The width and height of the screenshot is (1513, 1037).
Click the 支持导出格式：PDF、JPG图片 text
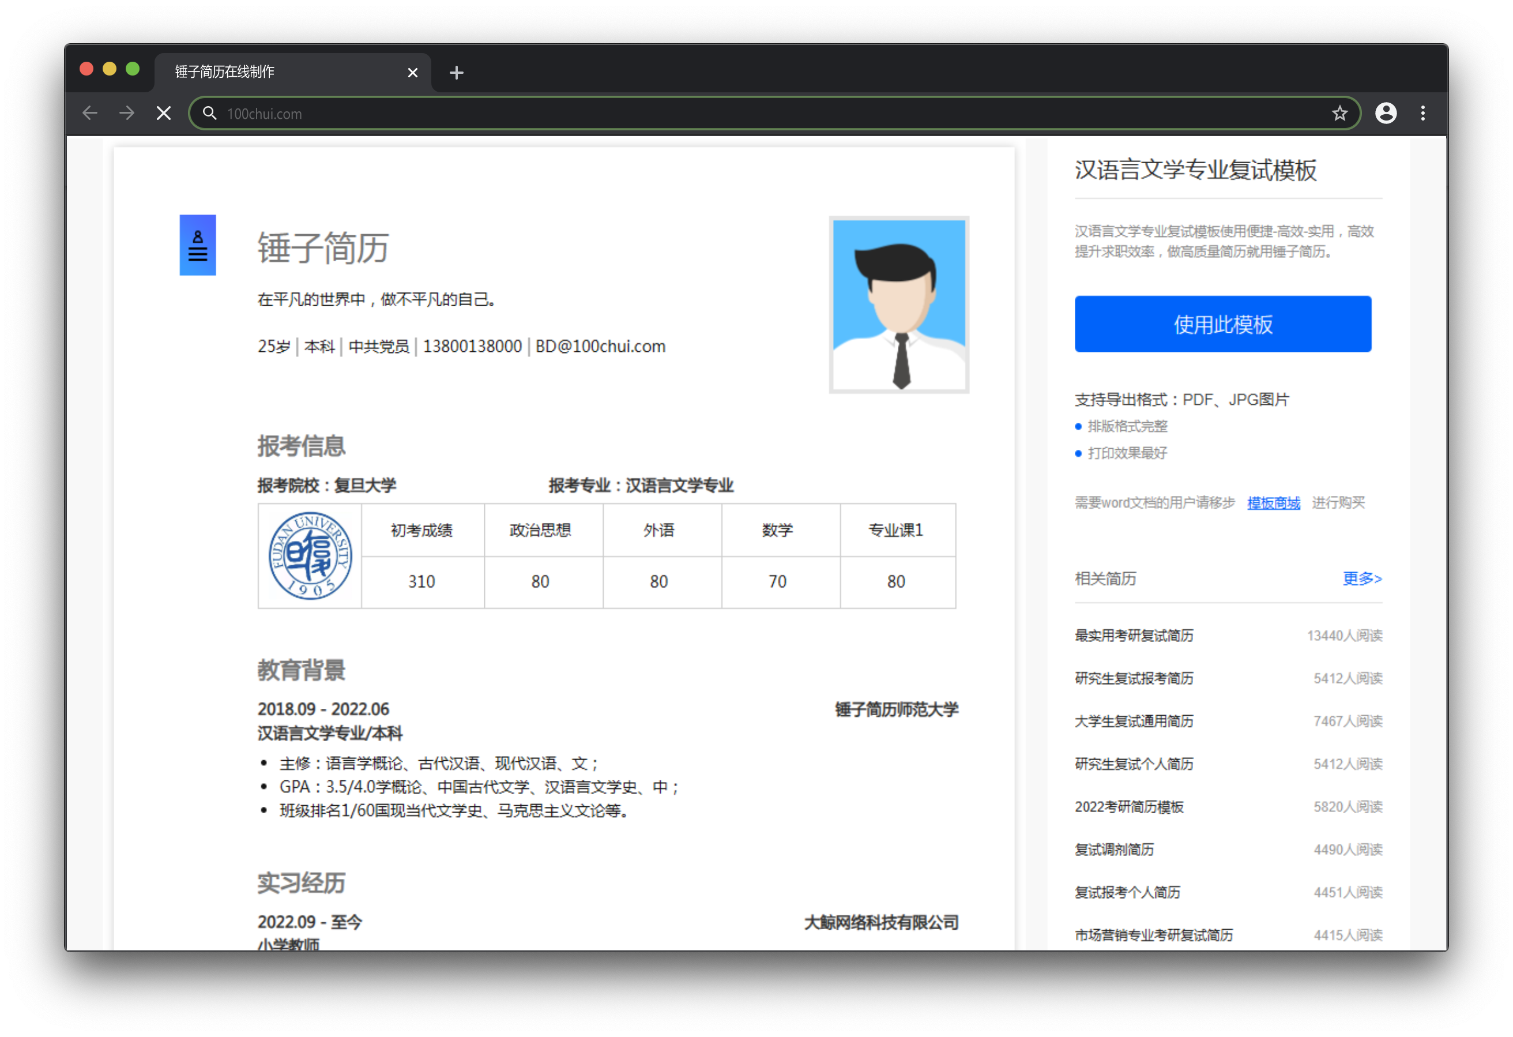tap(1181, 400)
